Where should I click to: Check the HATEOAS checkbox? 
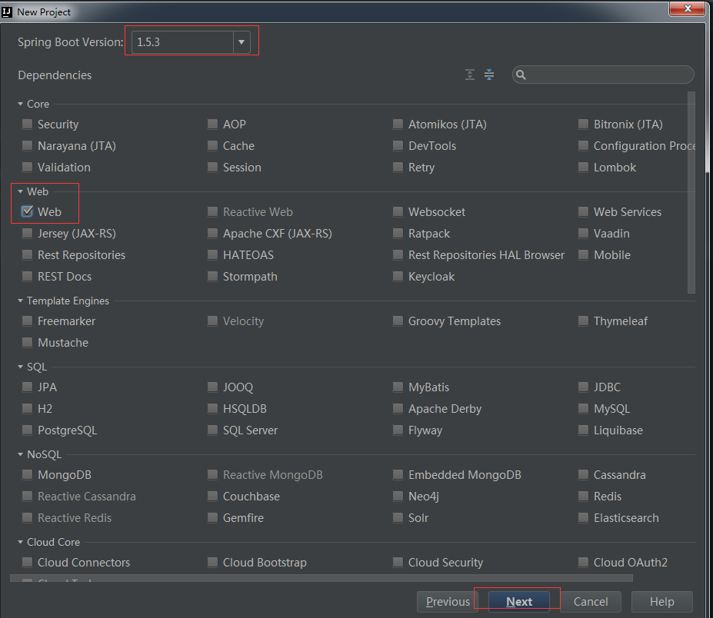(x=212, y=254)
